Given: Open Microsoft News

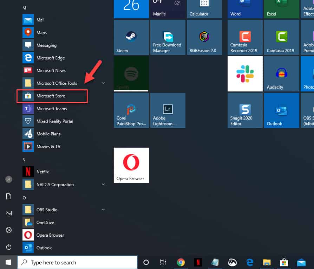Looking at the screenshot, I should pyautogui.click(x=64, y=70).
